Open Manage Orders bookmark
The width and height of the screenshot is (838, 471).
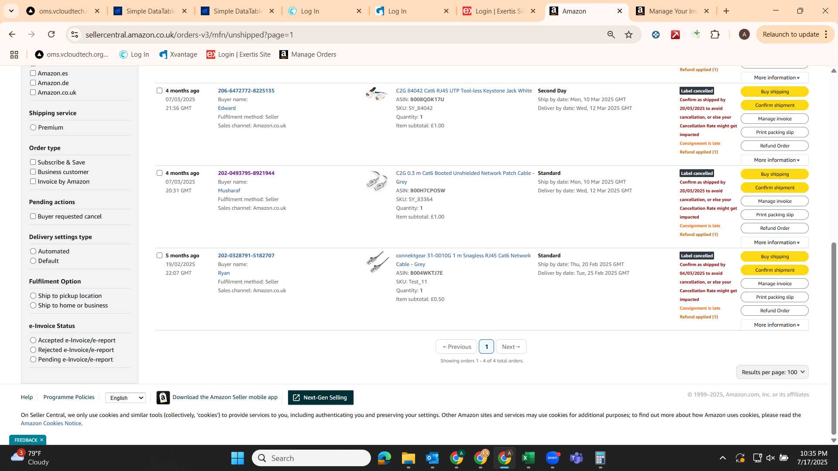click(308, 55)
